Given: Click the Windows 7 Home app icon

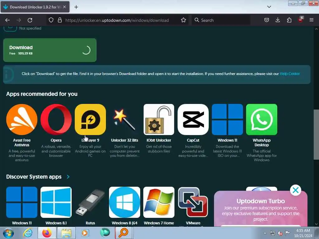Looking at the screenshot, I should (x=159, y=202).
